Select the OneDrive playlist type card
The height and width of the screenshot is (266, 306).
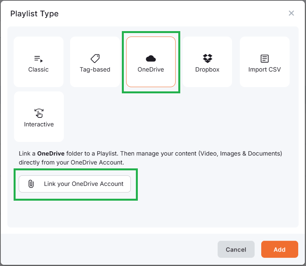click(x=151, y=62)
